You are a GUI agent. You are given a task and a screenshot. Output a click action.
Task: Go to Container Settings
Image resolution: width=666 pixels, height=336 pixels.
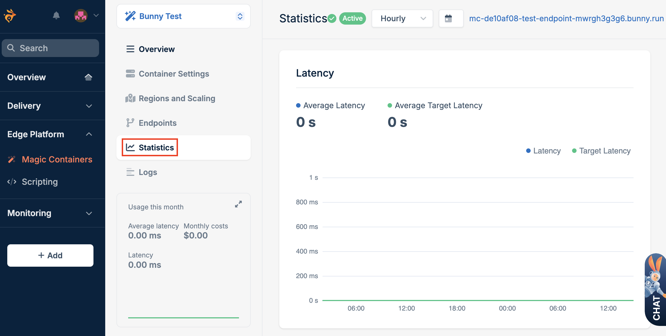pos(173,74)
